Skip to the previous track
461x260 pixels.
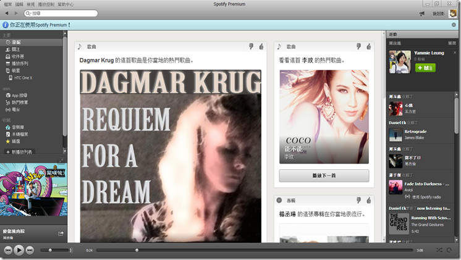click(8, 250)
